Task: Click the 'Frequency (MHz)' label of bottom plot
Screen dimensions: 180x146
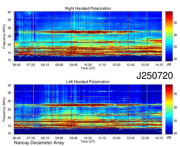Action: 4,109
